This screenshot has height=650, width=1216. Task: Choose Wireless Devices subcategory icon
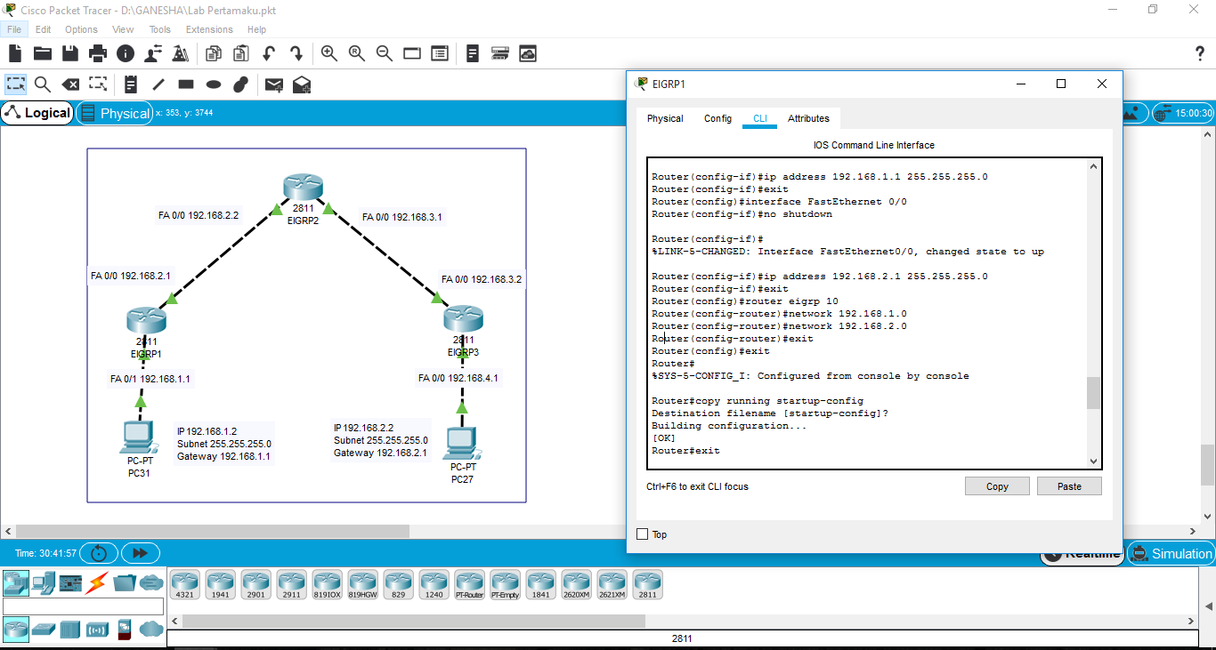(x=97, y=630)
